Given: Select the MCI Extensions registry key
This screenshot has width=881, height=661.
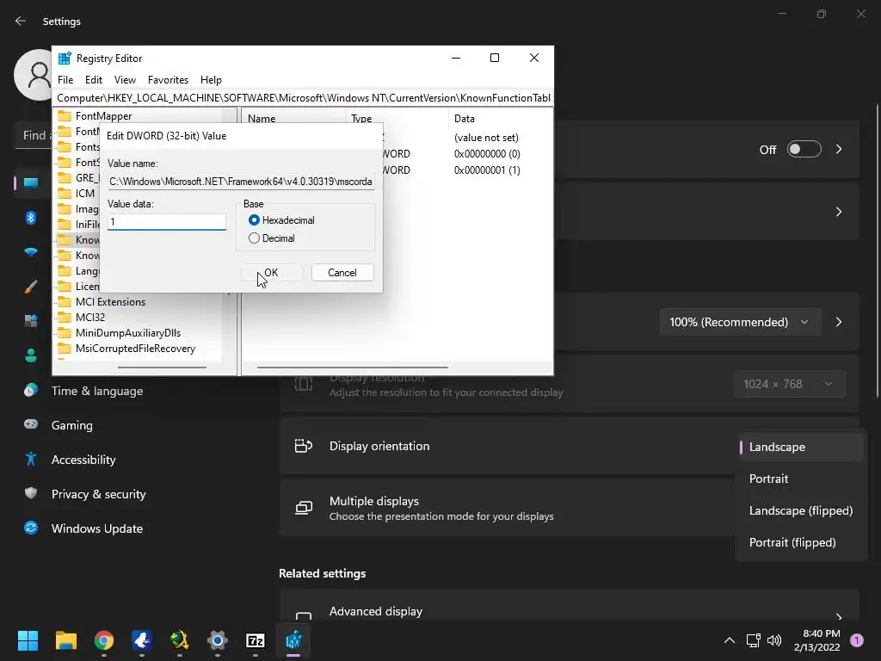Looking at the screenshot, I should point(110,302).
